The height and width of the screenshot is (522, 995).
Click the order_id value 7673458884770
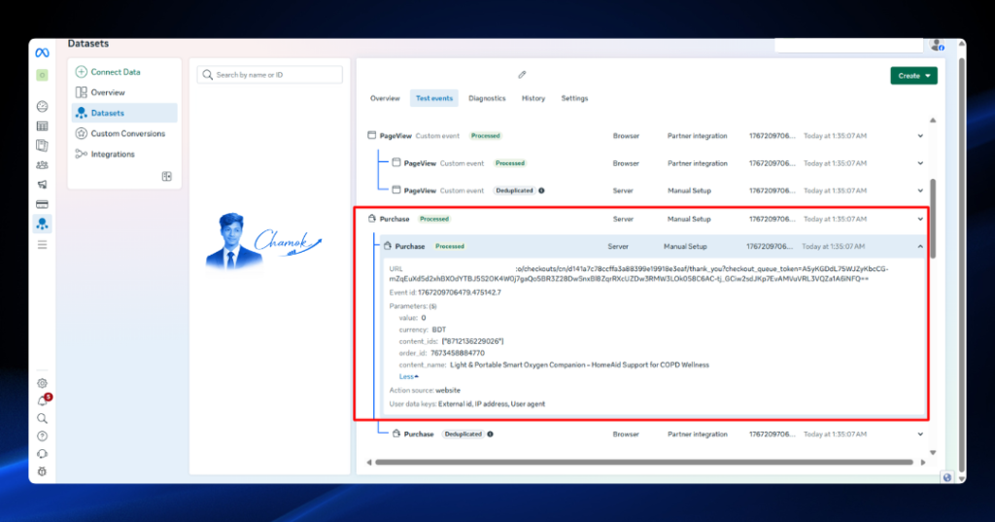coord(458,353)
